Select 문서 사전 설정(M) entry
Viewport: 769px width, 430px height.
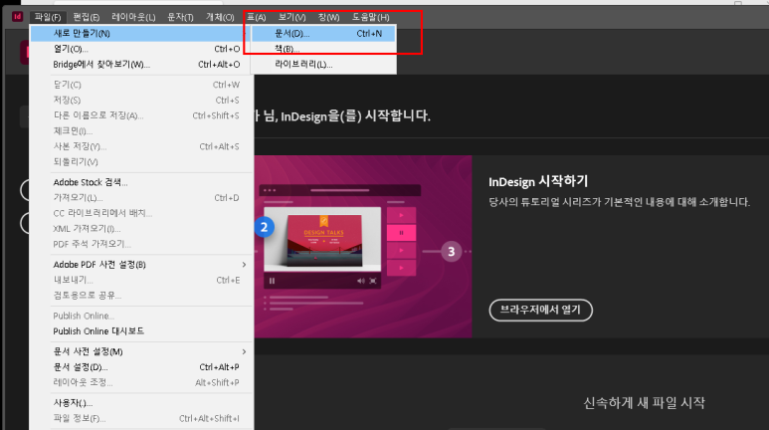click(x=141, y=351)
